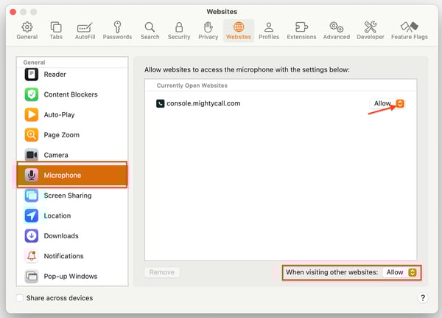This screenshot has height=318, width=442.
Task: Select the console.mightycall.com website name
Action: tap(203, 103)
